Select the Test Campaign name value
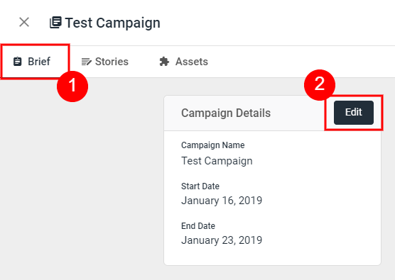This screenshot has width=395, height=280. [217, 161]
